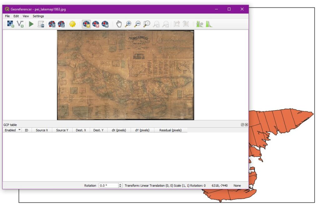
Task: Select the Move GCP Point tool
Action: click(105, 24)
